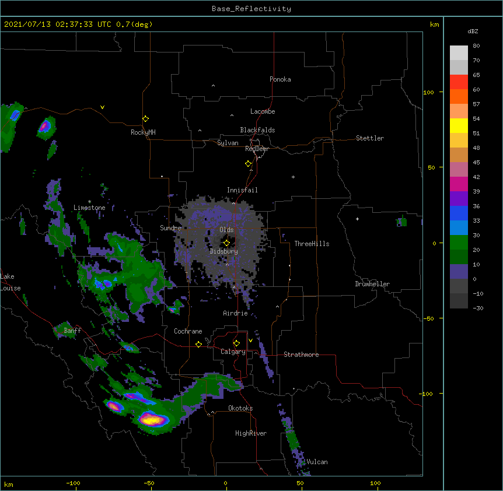503x491 pixels.
Task: Click the Strathmore town label
Action: (301, 355)
